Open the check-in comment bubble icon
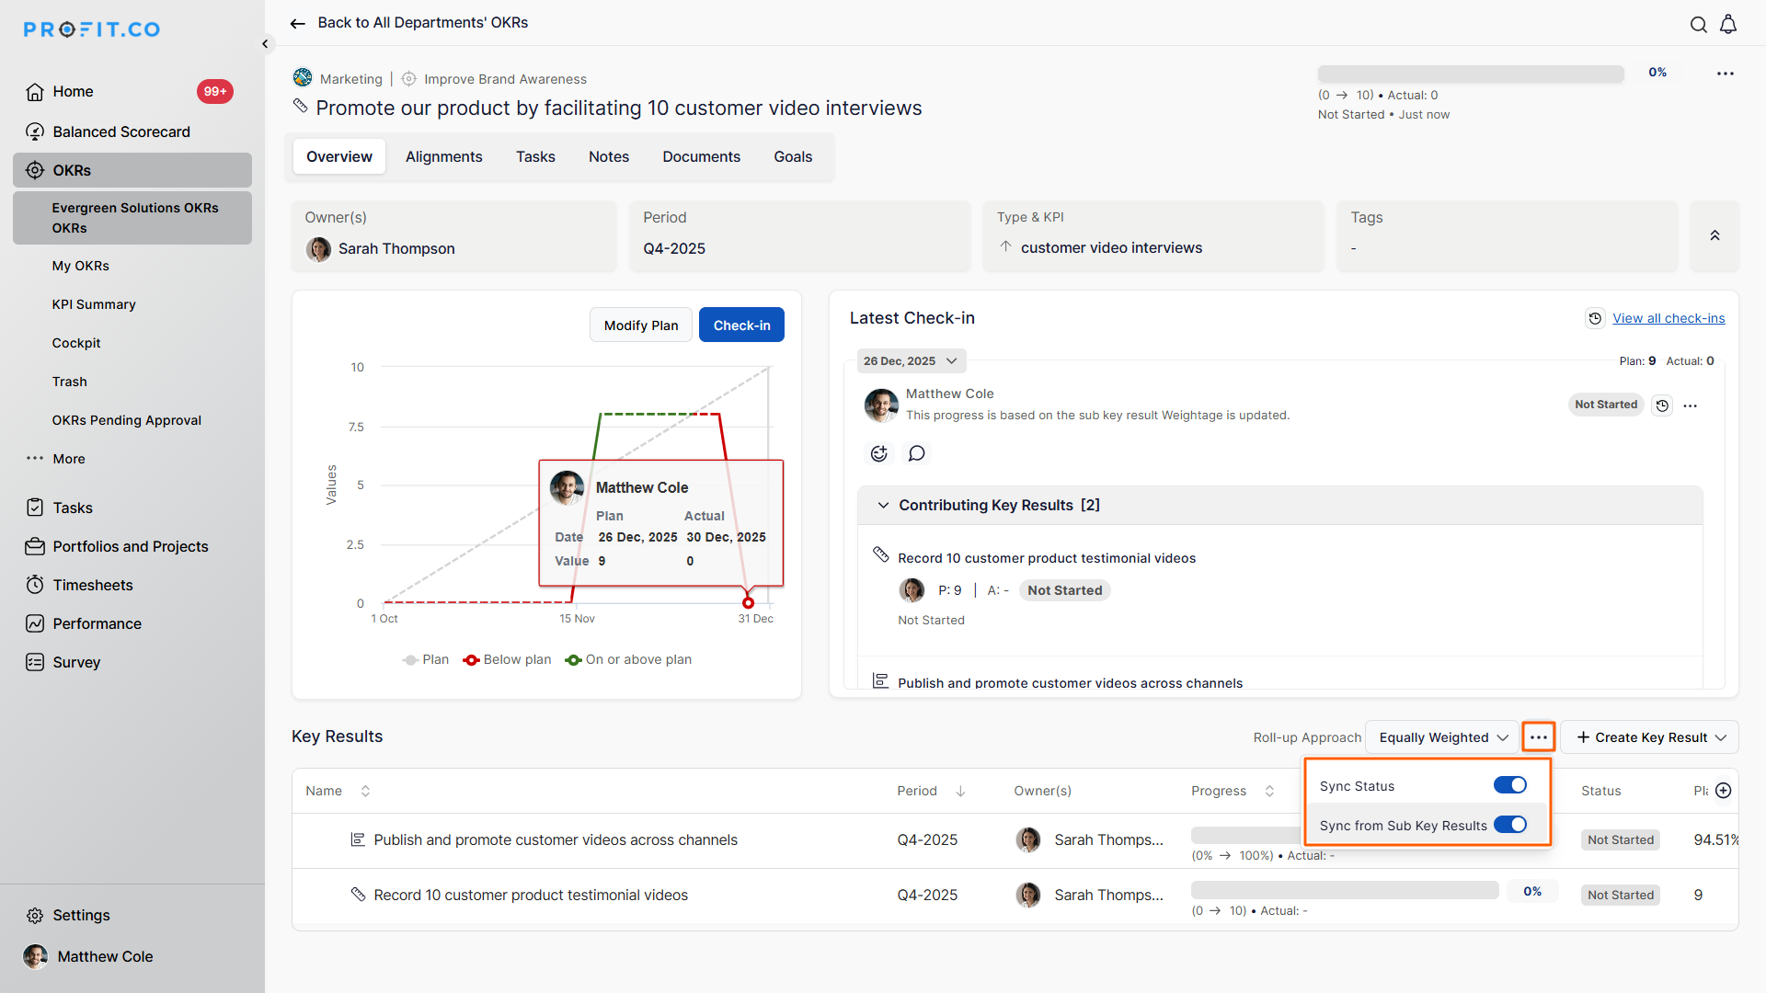Image resolution: width=1766 pixels, height=993 pixels. click(x=916, y=453)
